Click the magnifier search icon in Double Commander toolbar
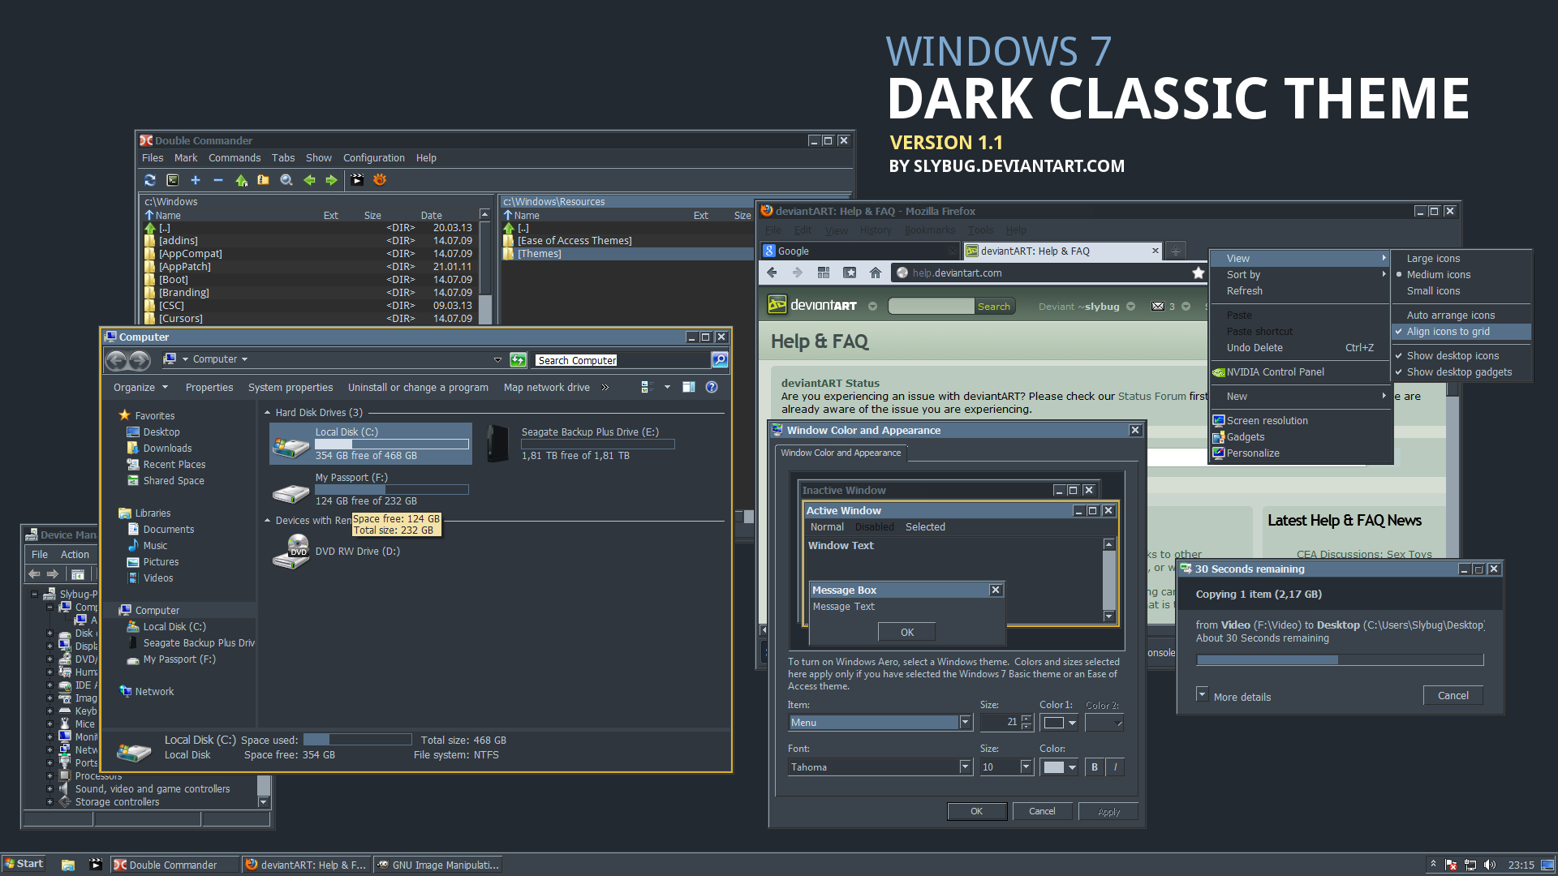This screenshot has width=1558, height=876. tap(286, 180)
